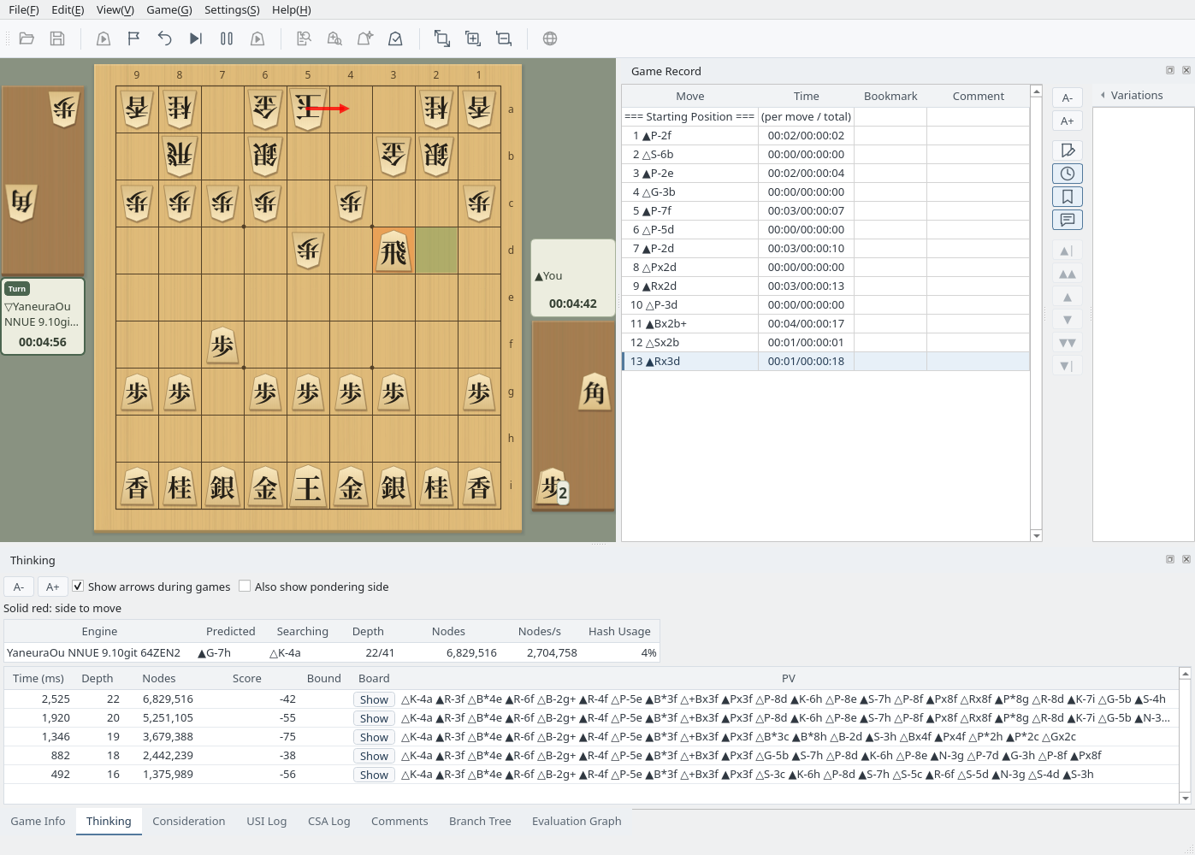This screenshot has height=855, width=1195.
Task: Uncheck Show arrows during games
Action: tap(78, 587)
